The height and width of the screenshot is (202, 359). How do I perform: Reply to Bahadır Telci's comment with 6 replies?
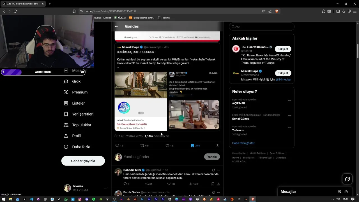point(125,184)
